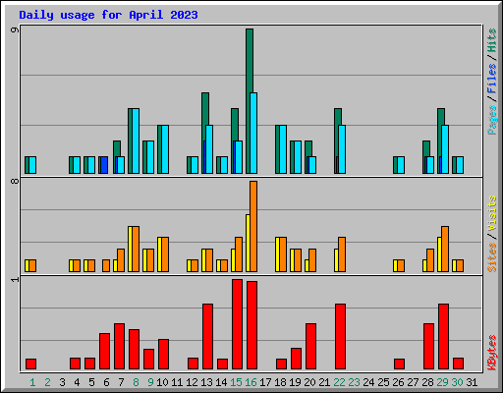Select the orange Sites legend label
The image size is (503, 393).
(x=491, y=257)
